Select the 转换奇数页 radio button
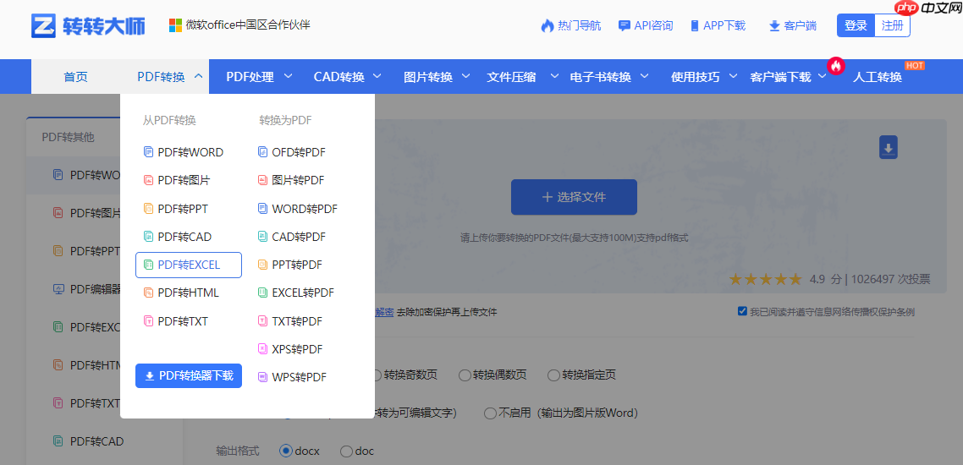Image resolution: width=963 pixels, height=465 pixels. (377, 375)
